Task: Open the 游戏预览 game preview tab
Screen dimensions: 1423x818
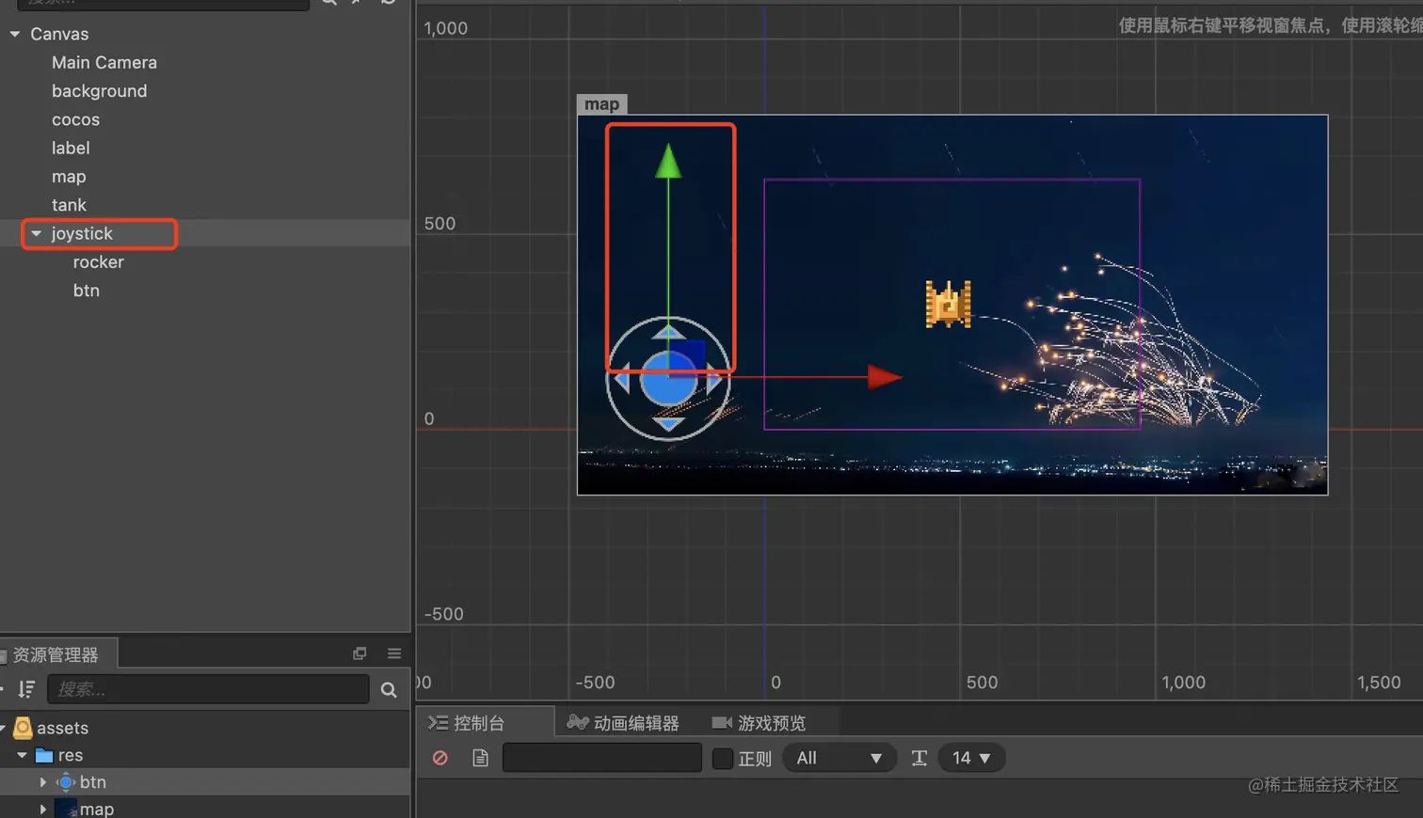Action: [x=759, y=723]
